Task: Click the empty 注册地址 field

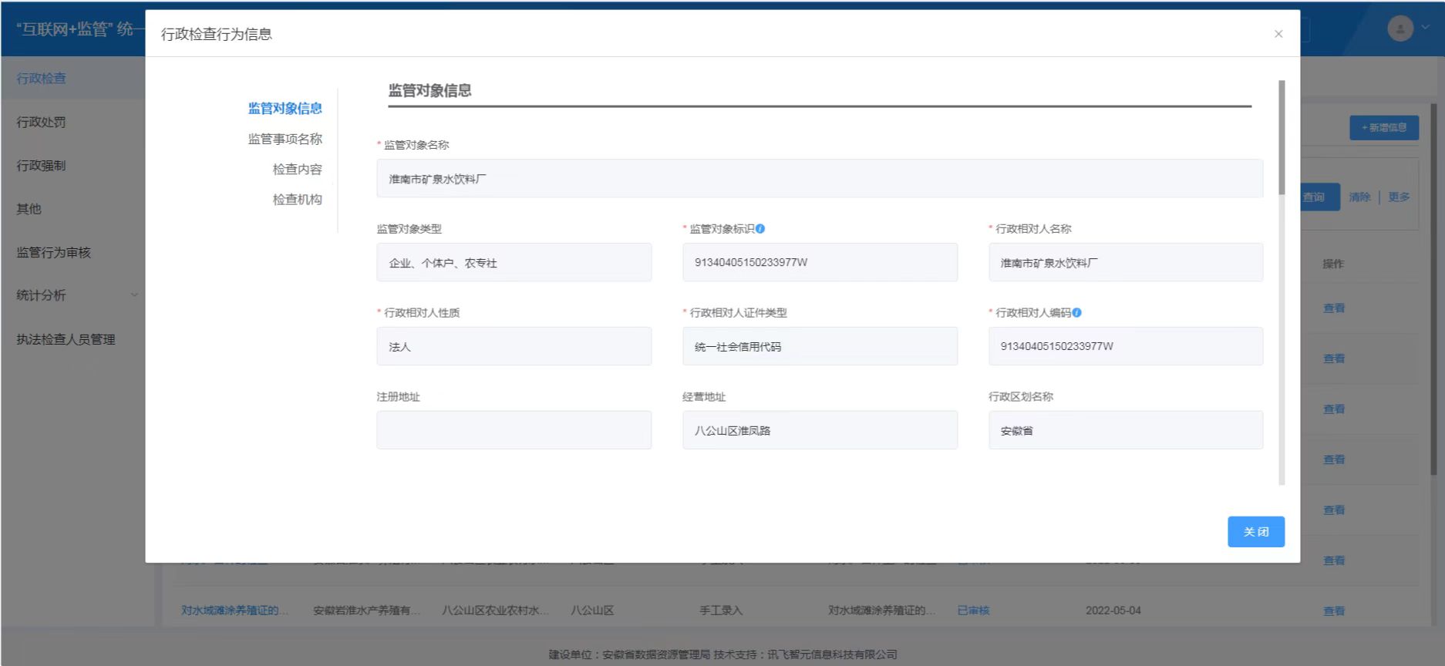Action: (x=514, y=430)
